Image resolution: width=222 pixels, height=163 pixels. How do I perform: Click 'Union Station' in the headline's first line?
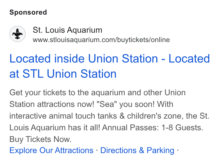coord(123,58)
